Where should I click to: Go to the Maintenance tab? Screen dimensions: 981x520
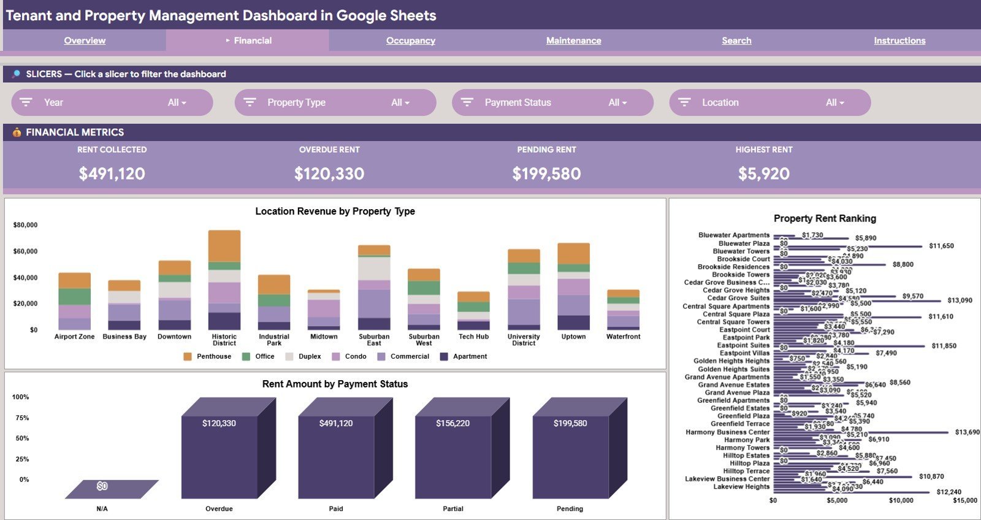point(574,40)
